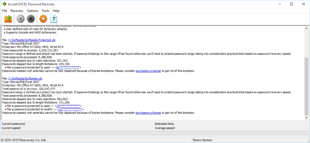Click 'Total passwords to process: 2,529,313,283' text
Viewport: 310px width, 143px height.
(30, 50)
